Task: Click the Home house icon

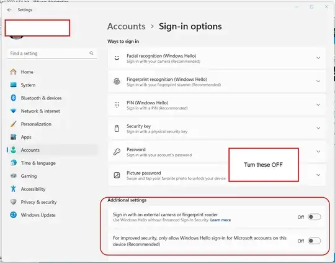Action: [x=13, y=72]
